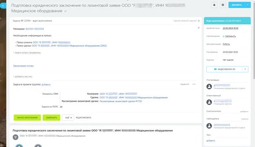Open the Ответственный name link
The height and width of the screenshot is (147, 255).
[223, 101]
